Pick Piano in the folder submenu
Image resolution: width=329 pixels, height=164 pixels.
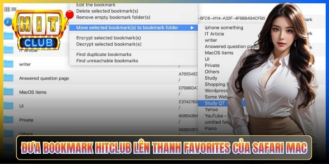click(211, 128)
